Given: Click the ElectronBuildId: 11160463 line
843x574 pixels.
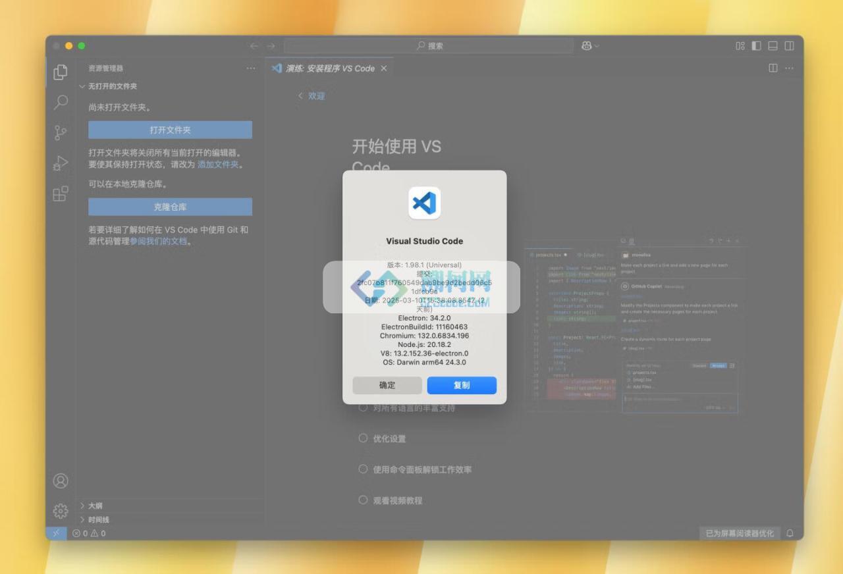Looking at the screenshot, I should pyautogui.click(x=425, y=326).
